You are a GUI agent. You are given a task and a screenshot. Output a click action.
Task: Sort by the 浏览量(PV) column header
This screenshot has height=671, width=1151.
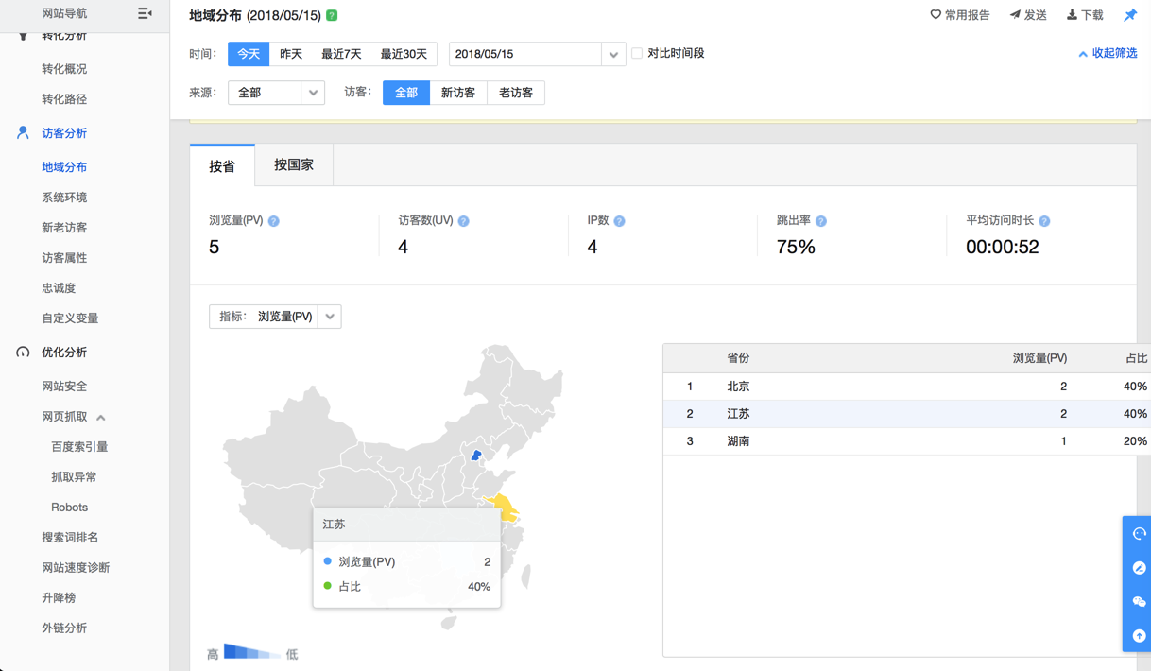click(1039, 358)
